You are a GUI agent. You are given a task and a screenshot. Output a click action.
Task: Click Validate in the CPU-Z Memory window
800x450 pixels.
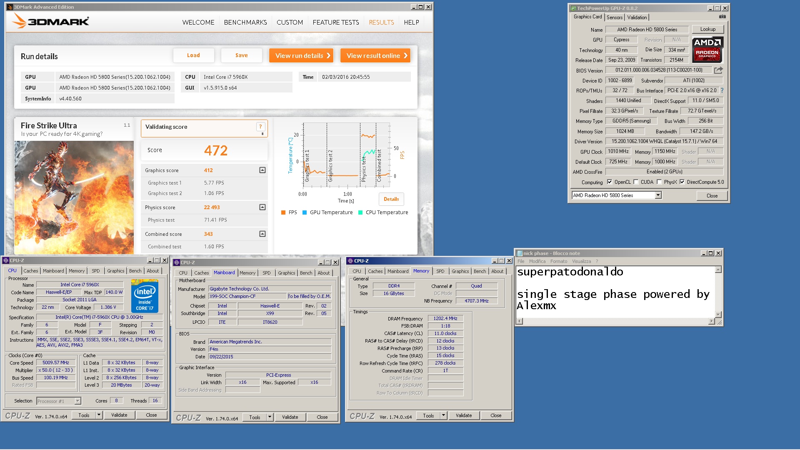(x=464, y=415)
